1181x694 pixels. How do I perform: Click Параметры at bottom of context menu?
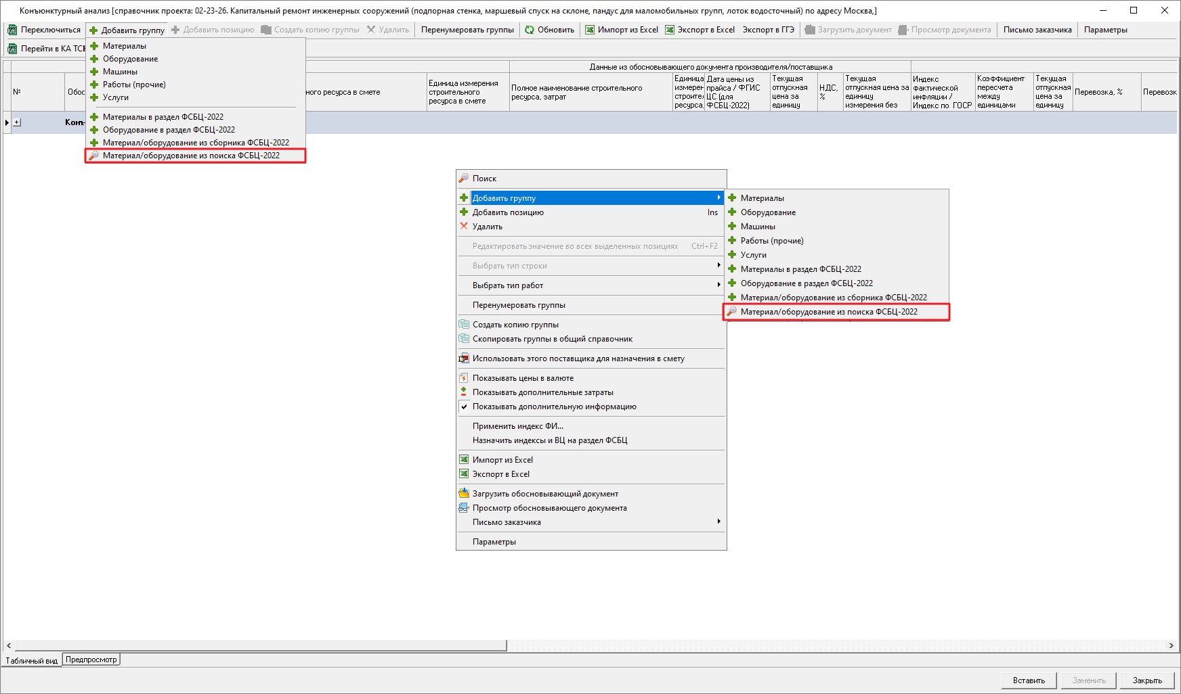point(591,542)
